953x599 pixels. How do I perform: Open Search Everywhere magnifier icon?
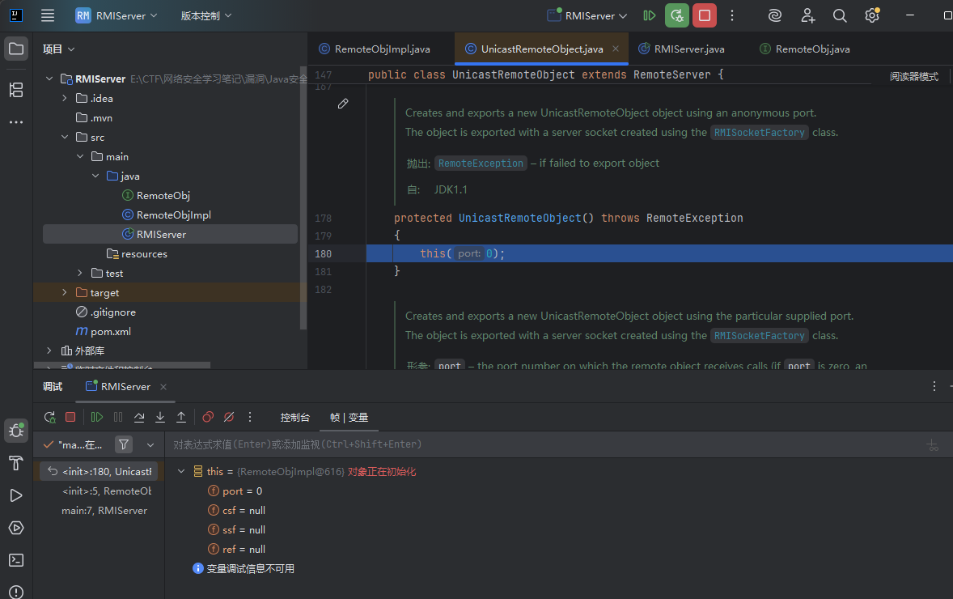840,15
